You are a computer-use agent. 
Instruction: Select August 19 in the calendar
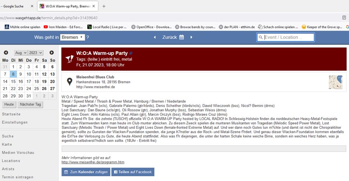click(44, 81)
